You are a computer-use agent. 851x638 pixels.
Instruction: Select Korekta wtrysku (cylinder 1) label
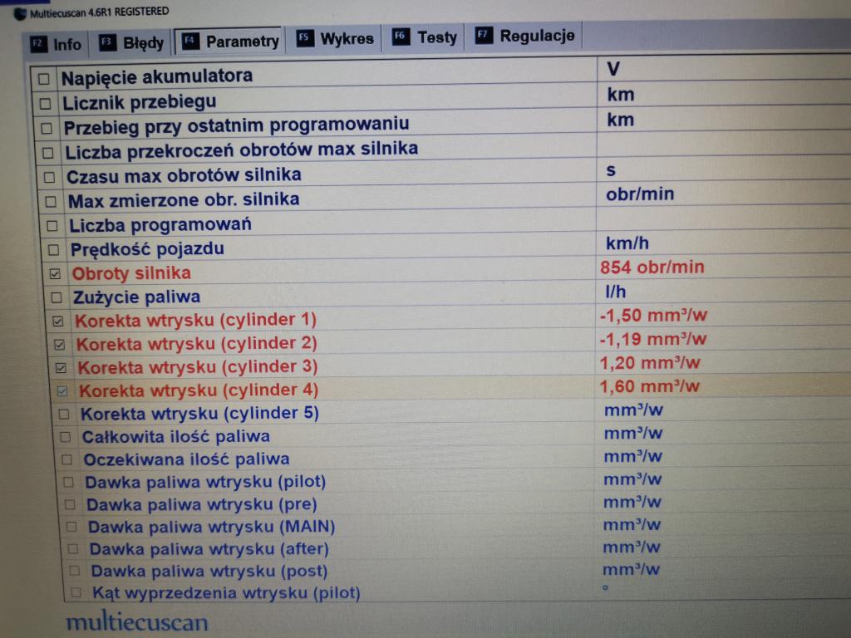point(195,320)
